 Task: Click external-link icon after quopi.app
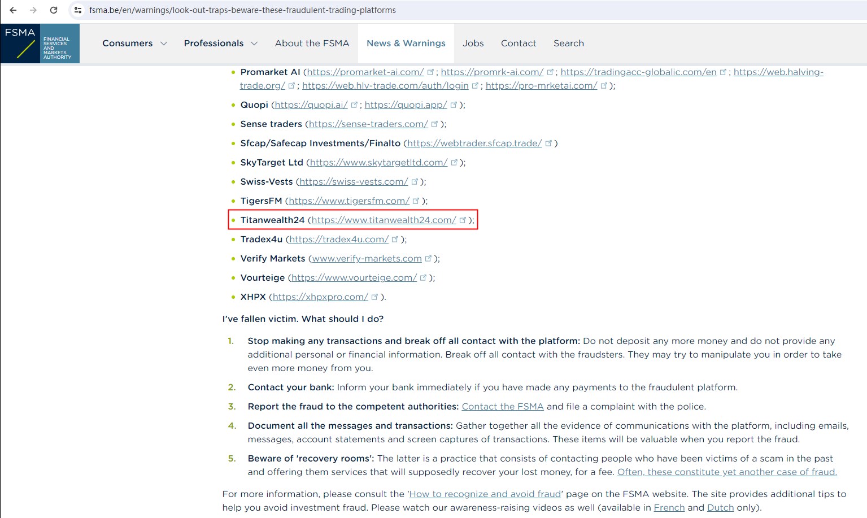454,105
